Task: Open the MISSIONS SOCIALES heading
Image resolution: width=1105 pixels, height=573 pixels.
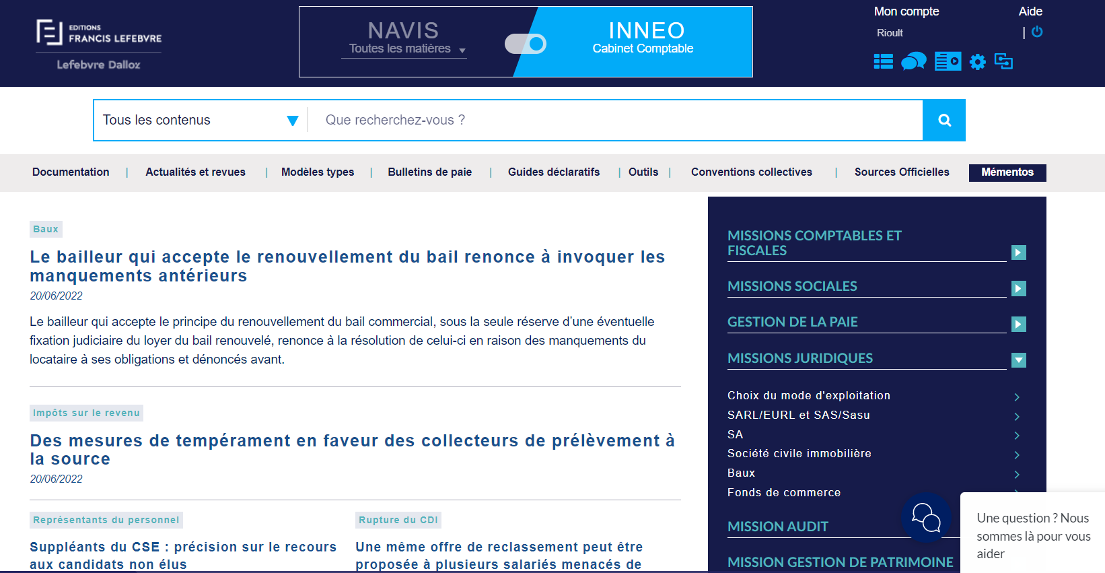Action: [792, 286]
